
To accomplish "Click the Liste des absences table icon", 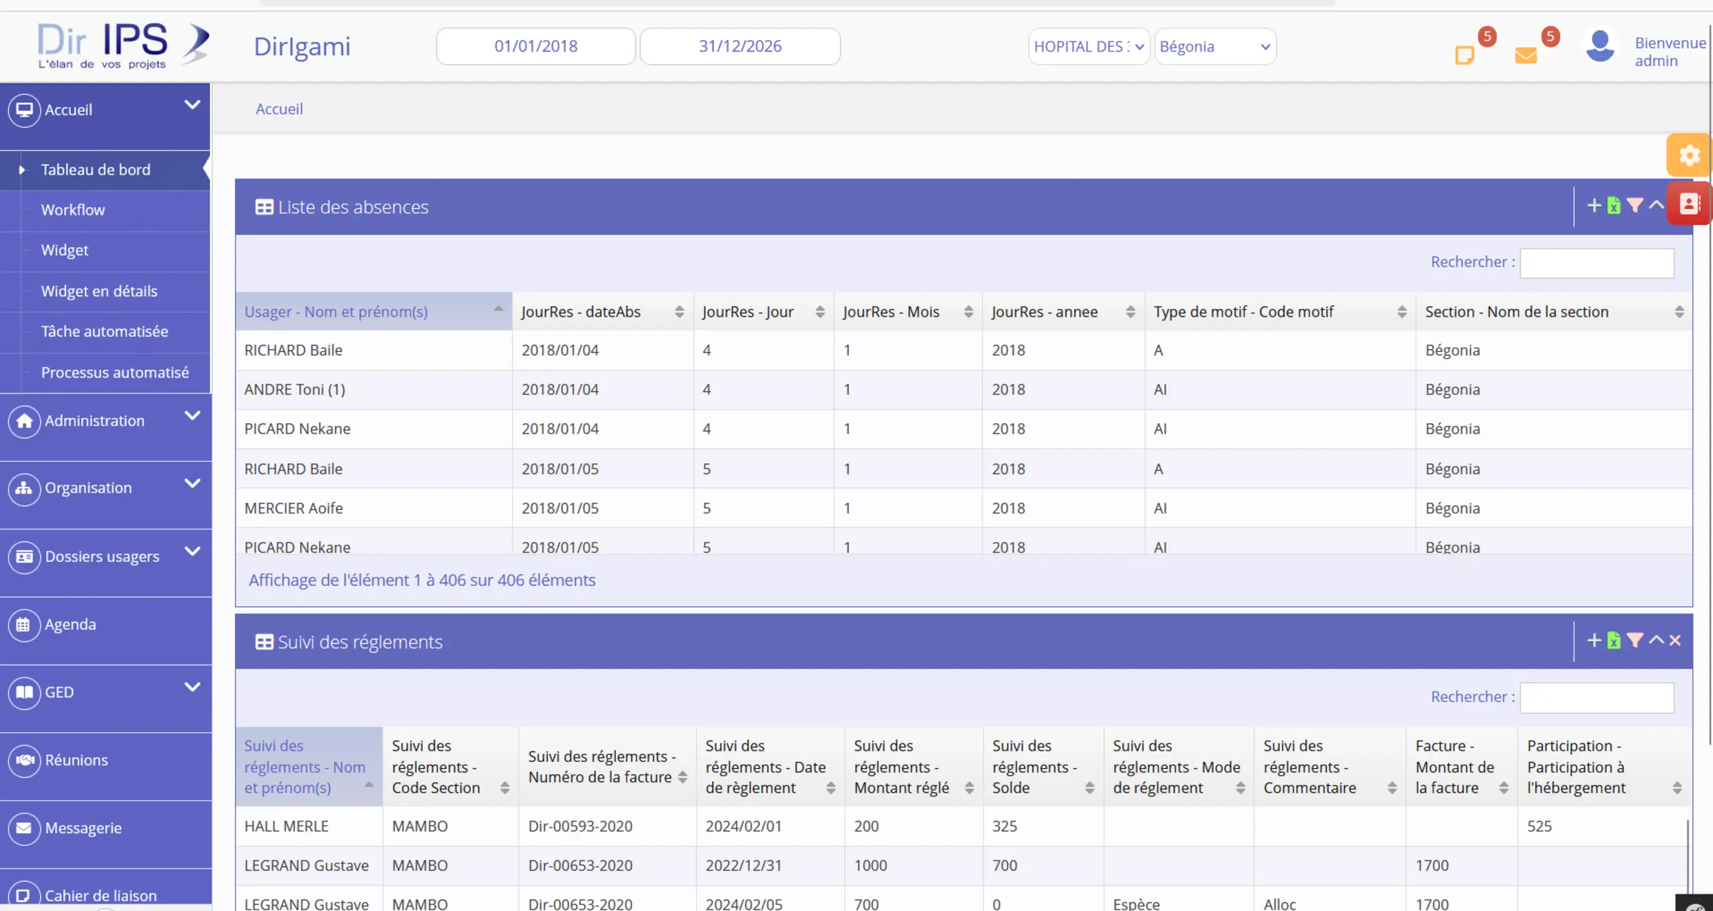I will [x=264, y=207].
